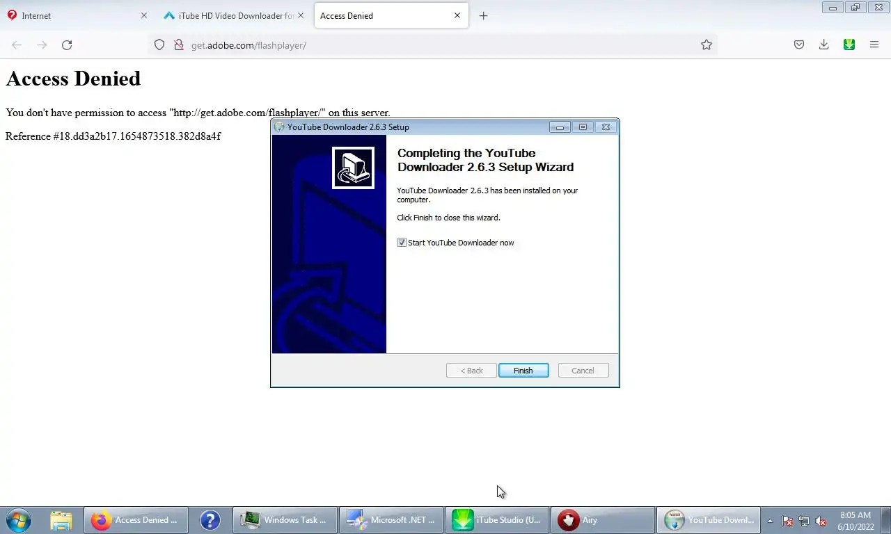This screenshot has height=534, width=891.
Task: Uncheck Start YouTube Downloader now
Action: coord(402,243)
